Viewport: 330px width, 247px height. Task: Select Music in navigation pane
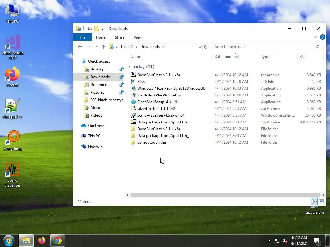tap(95, 107)
